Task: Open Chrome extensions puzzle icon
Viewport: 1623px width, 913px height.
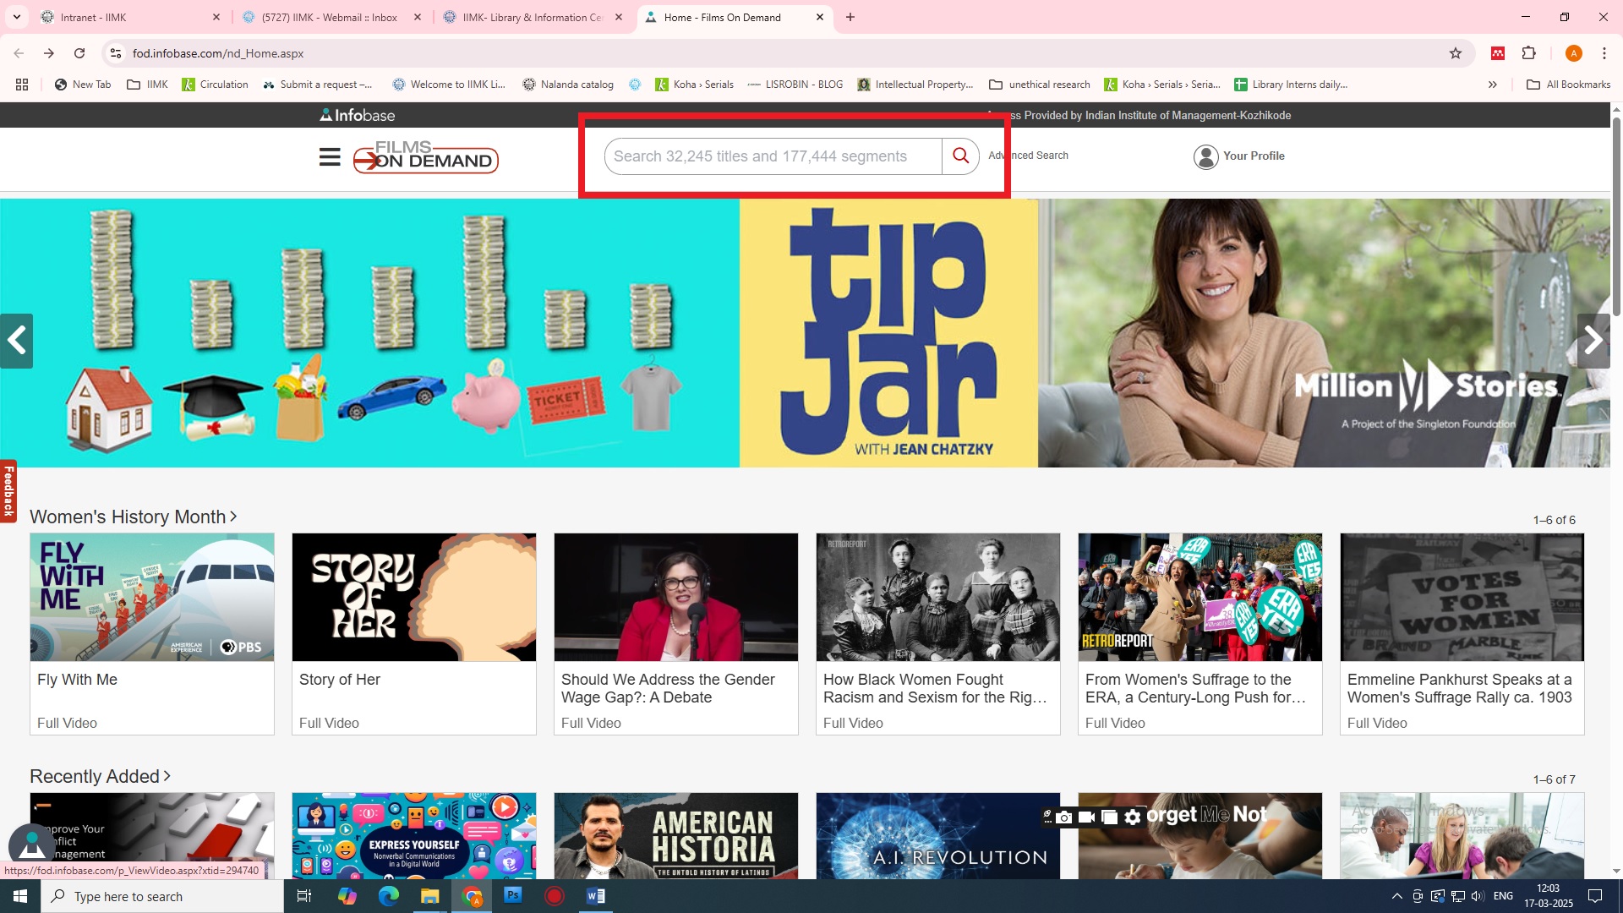Action: (1528, 53)
